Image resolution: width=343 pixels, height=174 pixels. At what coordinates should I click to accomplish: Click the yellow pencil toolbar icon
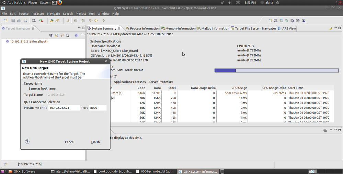pos(57,21)
